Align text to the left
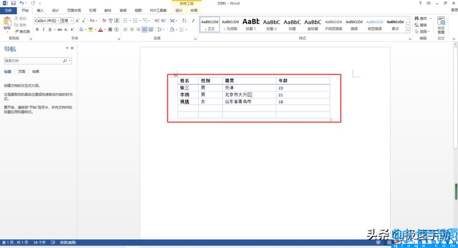458x248 pixels. [126, 29]
